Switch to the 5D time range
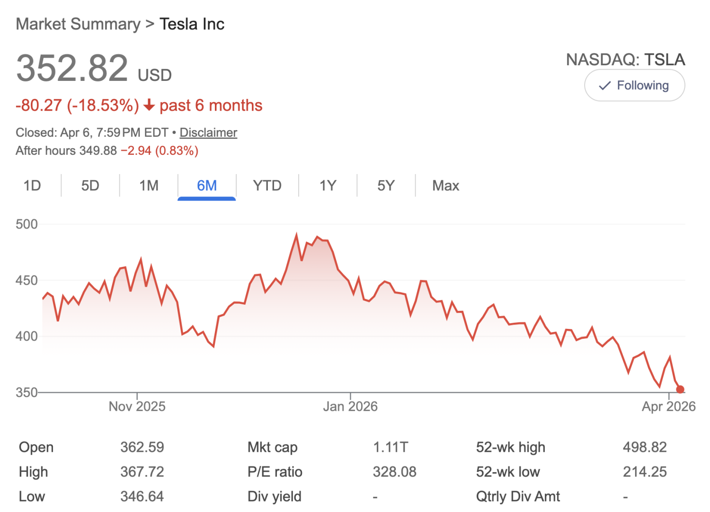The image size is (710, 512). 90,185
